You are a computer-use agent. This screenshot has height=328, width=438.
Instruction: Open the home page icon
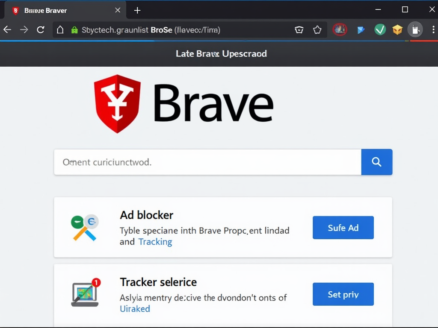(60, 29)
